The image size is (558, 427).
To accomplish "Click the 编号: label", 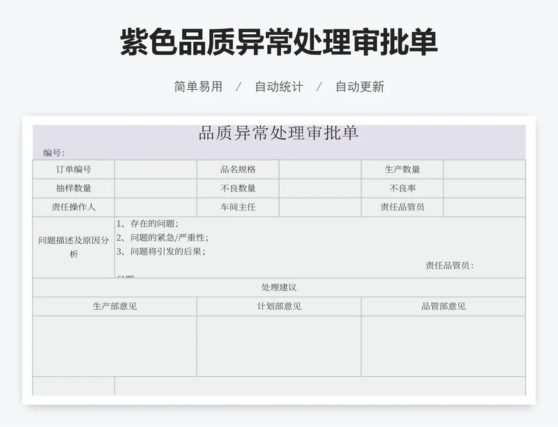I will (54, 153).
